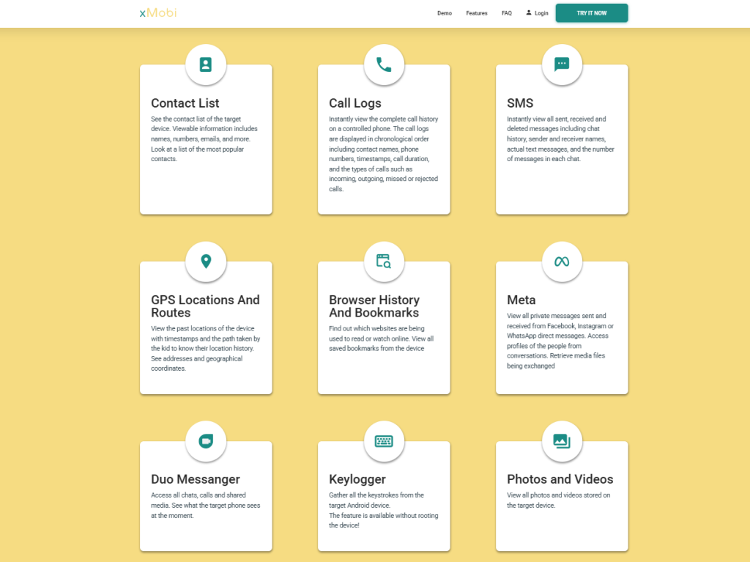This screenshot has width=750, height=562.
Task: Click the Keylogger keyboard icon
Action: click(x=384, y=441)
